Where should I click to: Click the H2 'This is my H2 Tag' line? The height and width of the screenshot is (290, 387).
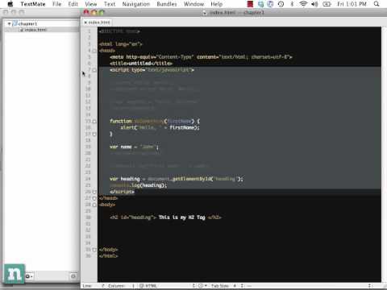click(x=165, y=217)
